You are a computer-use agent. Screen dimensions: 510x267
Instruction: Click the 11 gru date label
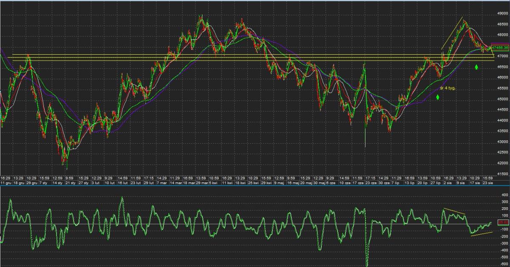(x=6, y=183)
